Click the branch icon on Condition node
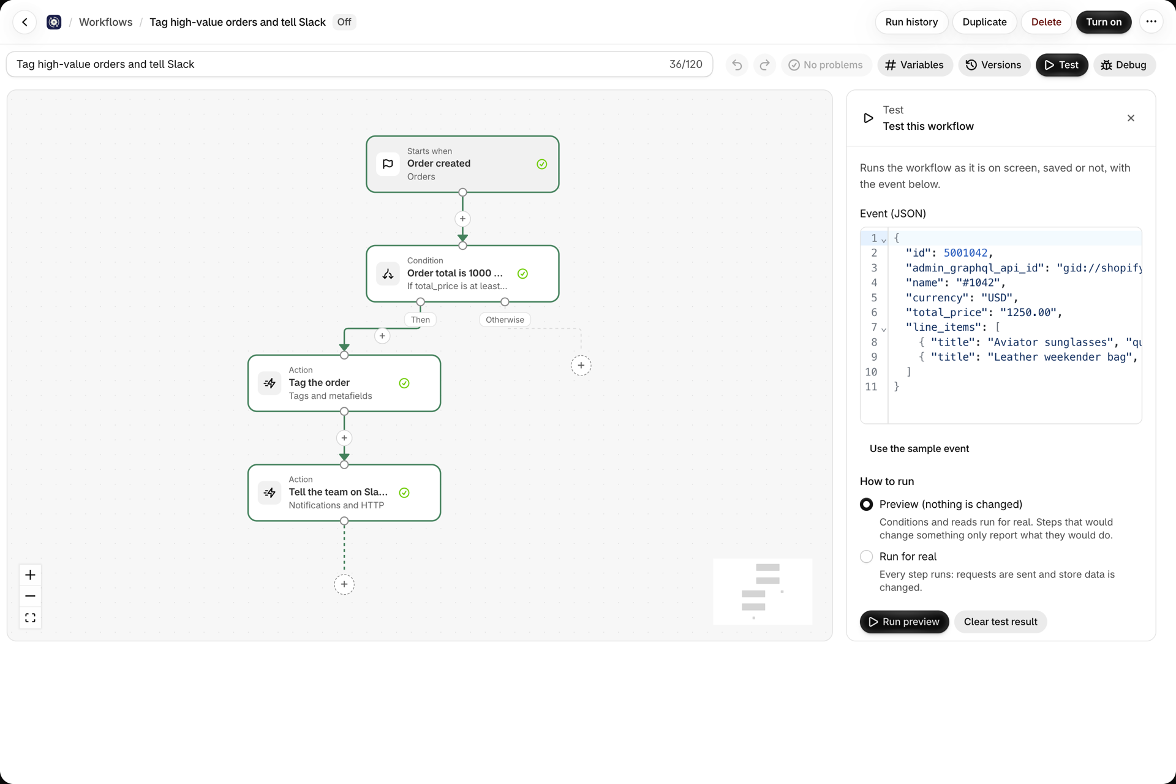Viewport: 1176px width, 784px height. [388, 274]
